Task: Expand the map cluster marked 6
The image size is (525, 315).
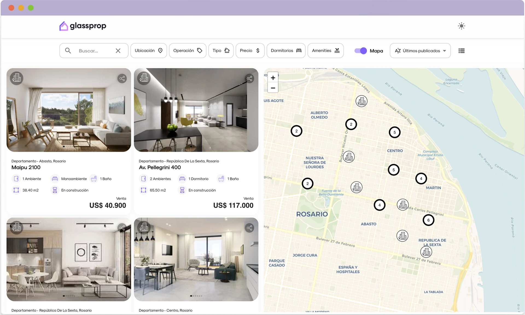Action: coord(428,220)
